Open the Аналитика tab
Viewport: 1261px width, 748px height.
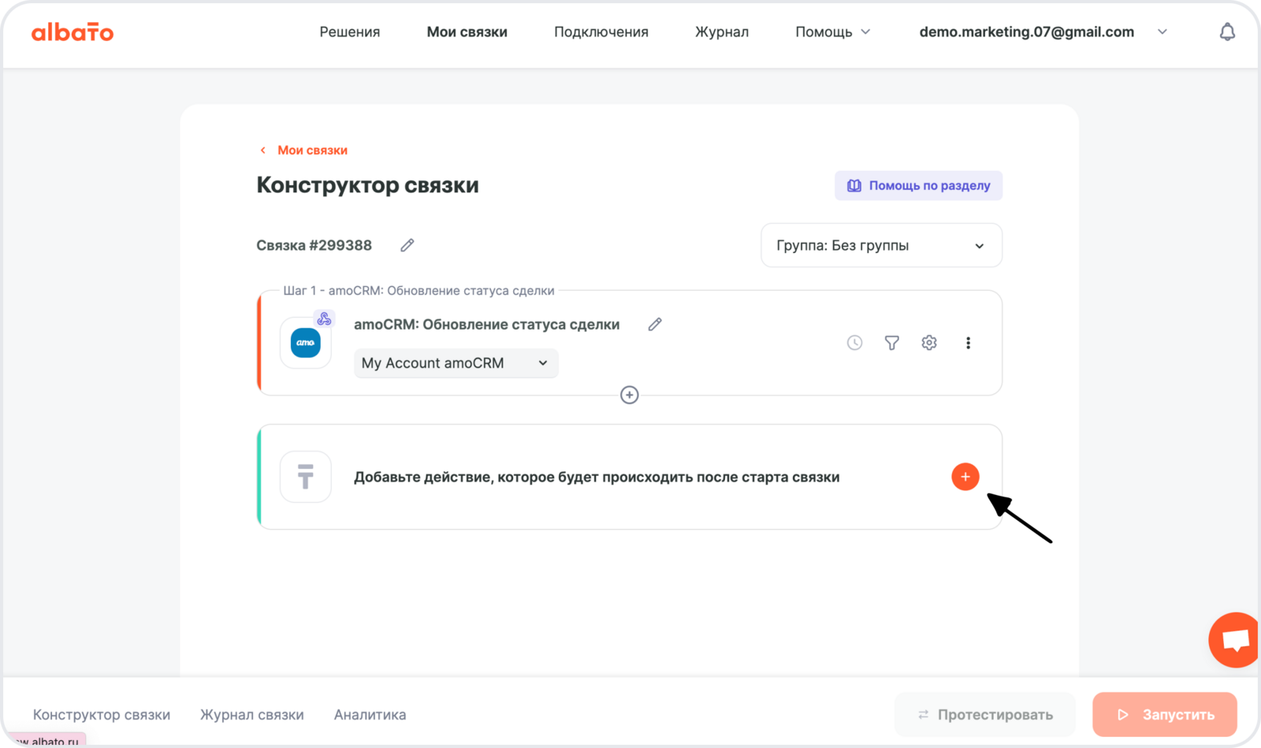click(x=370, y=715)
